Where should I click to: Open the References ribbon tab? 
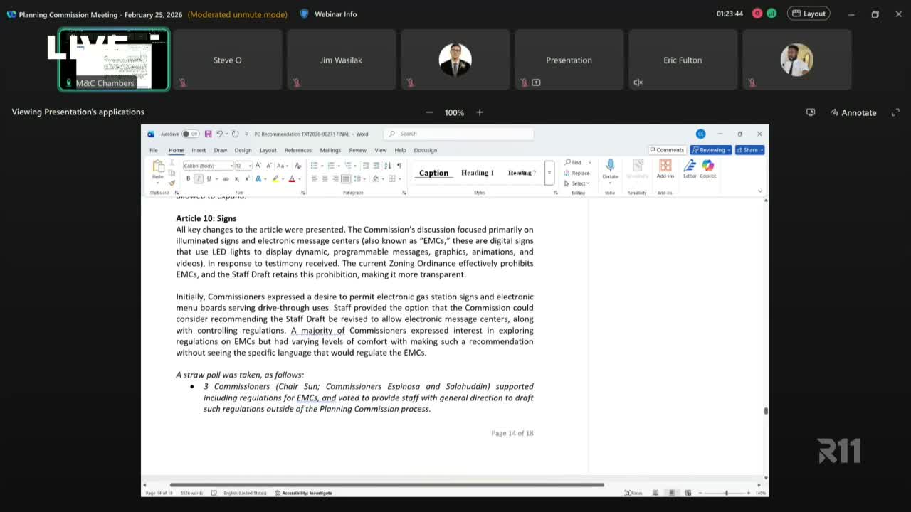click(x=297, y=150)
